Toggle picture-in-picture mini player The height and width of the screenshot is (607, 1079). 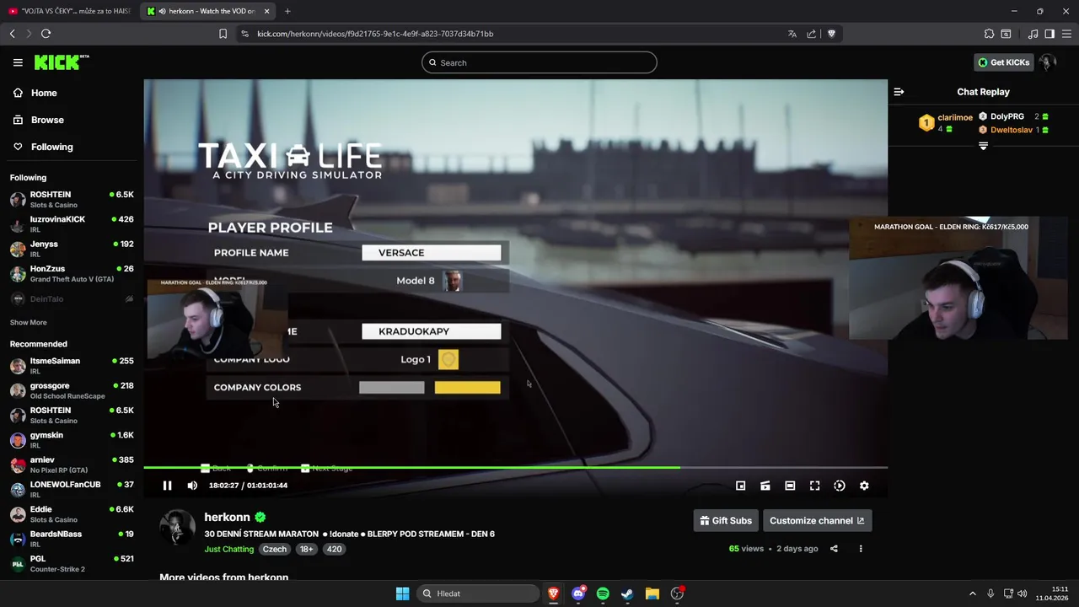(x=740, y=486)
